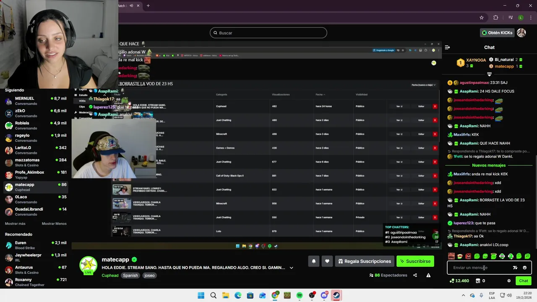This screenshot has height=302, width=537.
Task: Select matecapp in Siguiendo list
Action: [x=36, y=187]
